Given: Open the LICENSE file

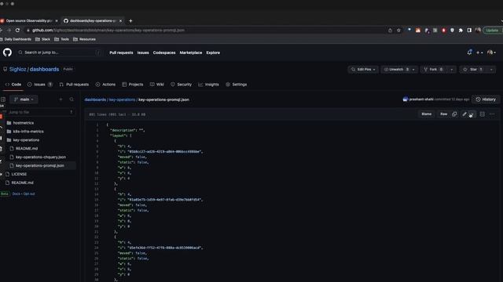Looking at the screenshot, I should (x=16, y=174).
